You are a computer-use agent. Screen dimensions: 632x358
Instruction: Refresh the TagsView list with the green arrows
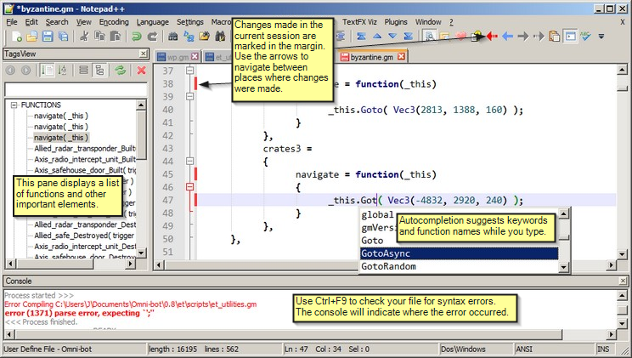(x=120, y=71)
